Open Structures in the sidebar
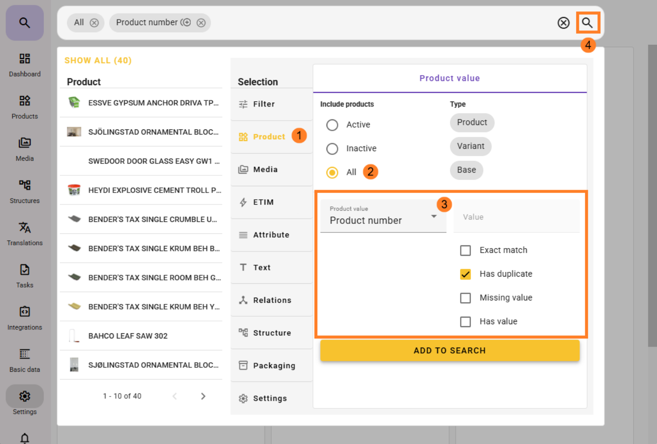Screen dimensions: 657x444 pyautogui.click(x=25, y=191)
